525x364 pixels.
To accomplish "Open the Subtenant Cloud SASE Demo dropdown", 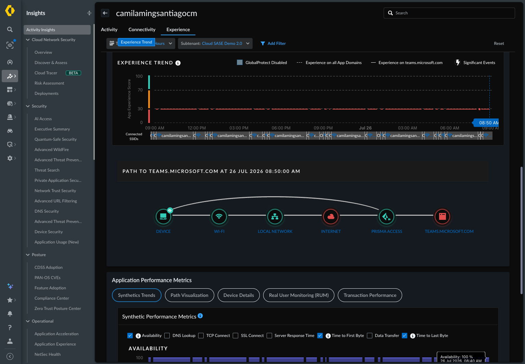I will pyautogui.click(x=215, y=43).
